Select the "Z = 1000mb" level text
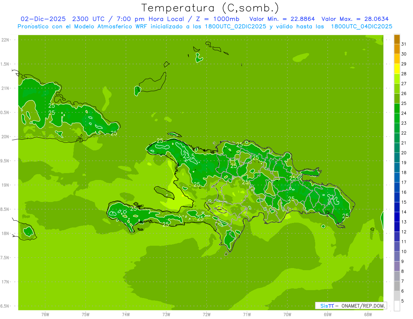The image size is (413, 319). tap(217, 19)
